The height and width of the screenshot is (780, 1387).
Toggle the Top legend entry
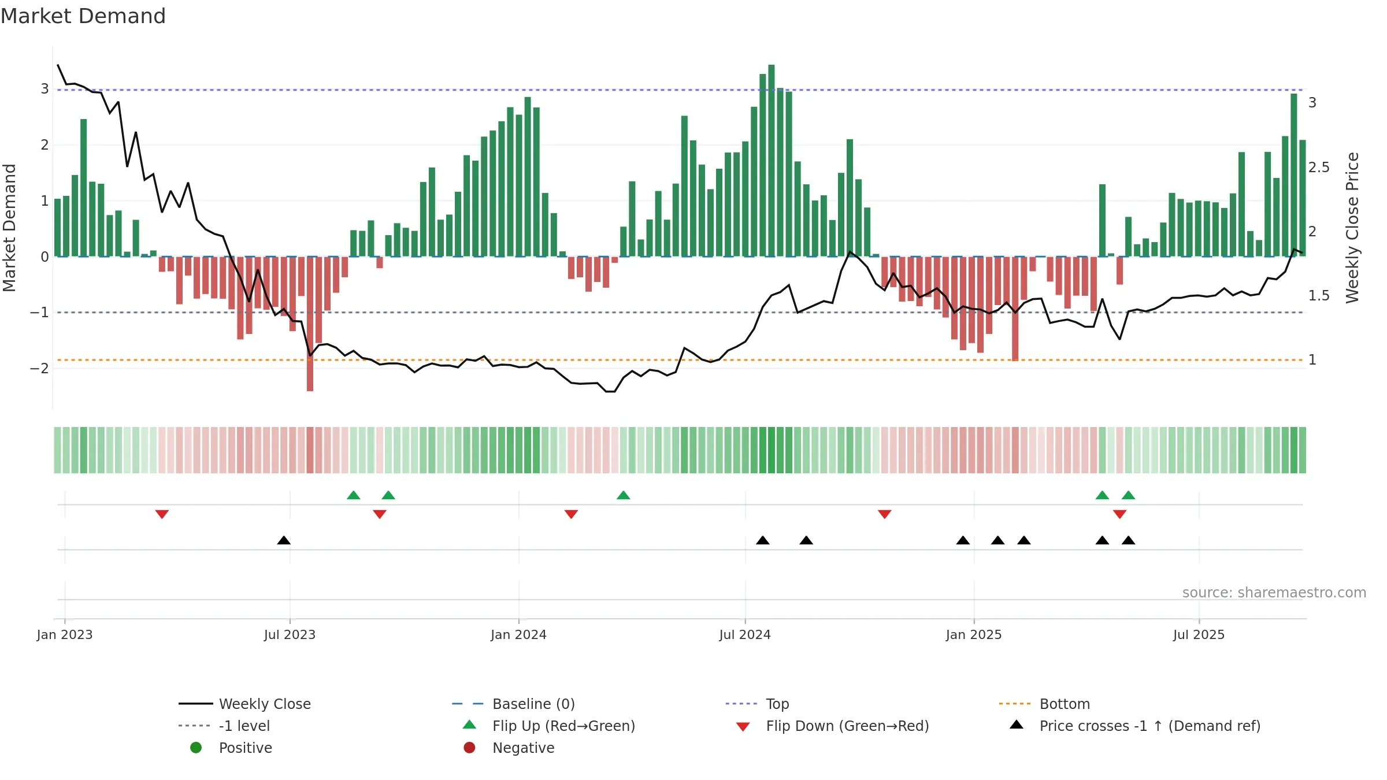click(x=757, y=704)
